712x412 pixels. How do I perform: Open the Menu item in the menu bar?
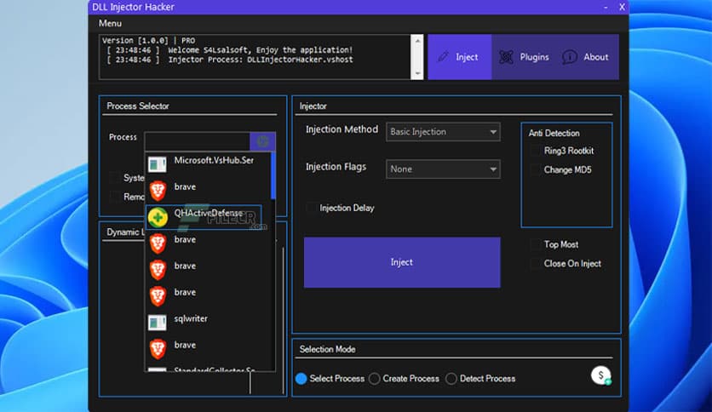[x=110, y=23]
